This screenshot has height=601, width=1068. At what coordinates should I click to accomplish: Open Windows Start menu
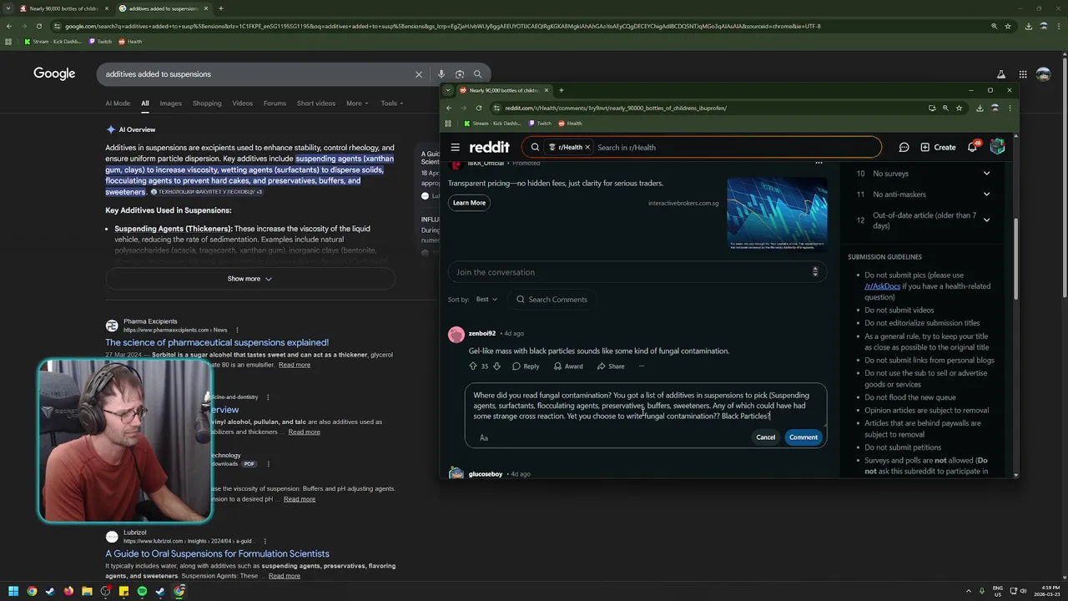(13, 591)
